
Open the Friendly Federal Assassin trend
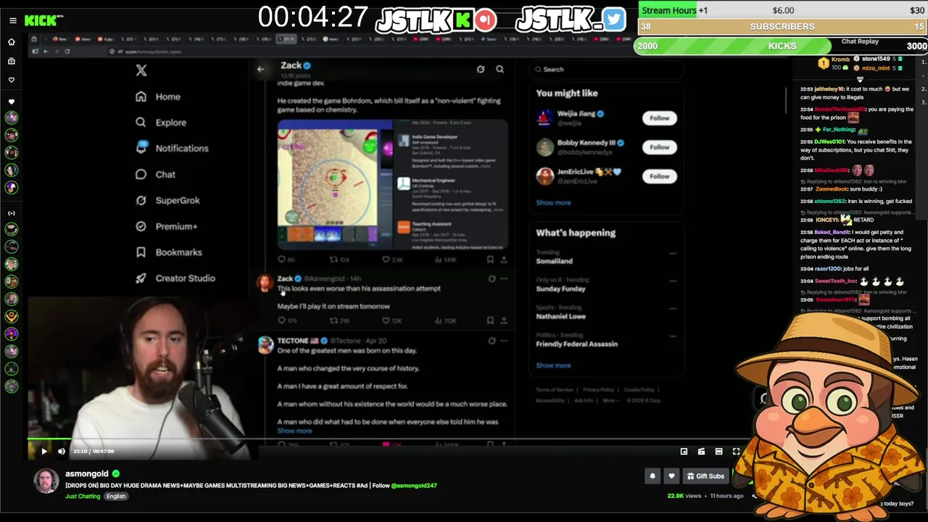tap(576, 344)
